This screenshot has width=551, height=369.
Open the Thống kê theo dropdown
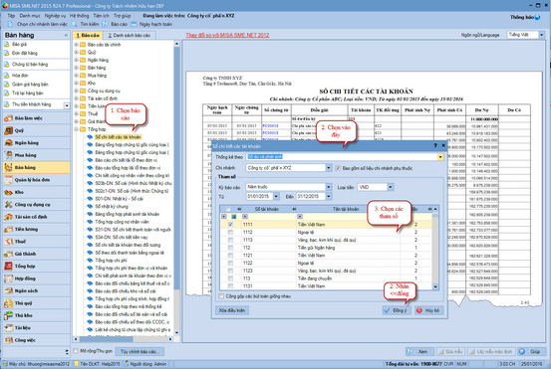440,157
